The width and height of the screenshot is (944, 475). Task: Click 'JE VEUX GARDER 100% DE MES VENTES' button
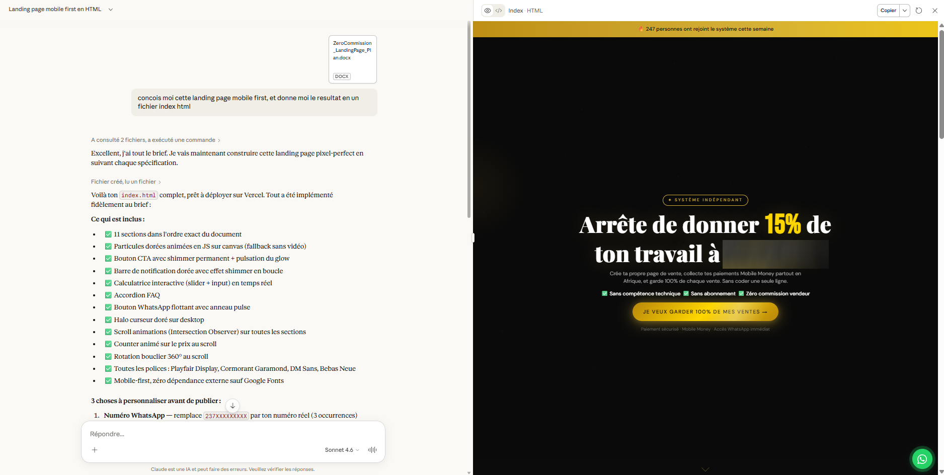coord(705,311)
